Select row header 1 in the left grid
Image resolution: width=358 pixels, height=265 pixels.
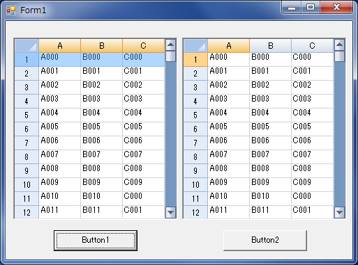(x=27, y=60)
